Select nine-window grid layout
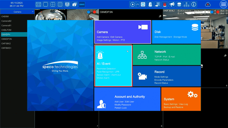 60,4
